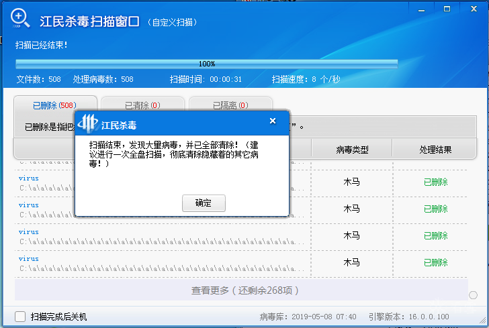Click 查看更多 (还剩余268项) to load more results
Screen dimensions: 489x328
tap(241, 290)
